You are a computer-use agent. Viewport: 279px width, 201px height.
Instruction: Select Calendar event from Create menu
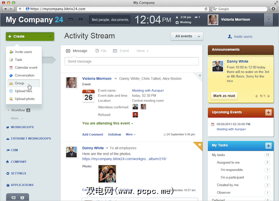(x=26, y=67)
